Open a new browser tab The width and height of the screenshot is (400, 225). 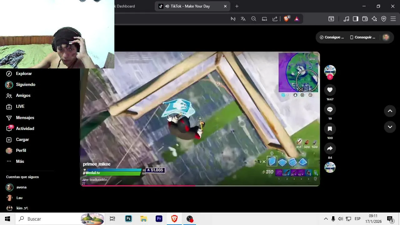(x=237, y=6)
